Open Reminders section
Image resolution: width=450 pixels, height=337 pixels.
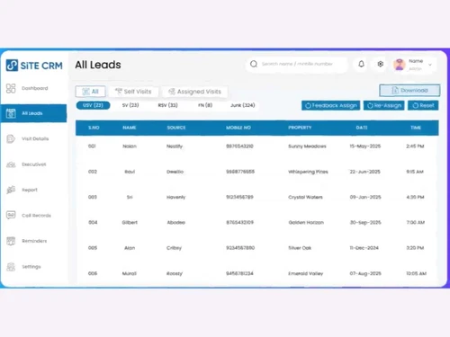pyautogui.click(x=34, y=241)
